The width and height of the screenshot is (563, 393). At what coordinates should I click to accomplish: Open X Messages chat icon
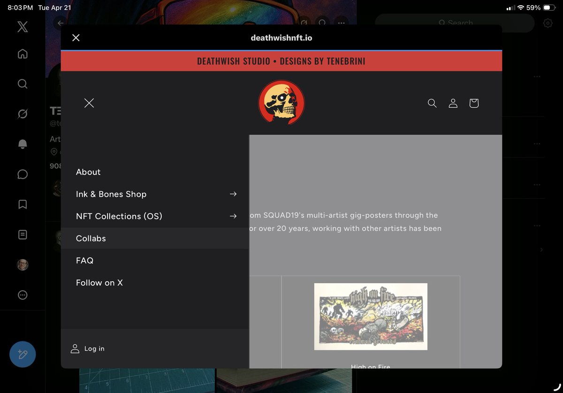click(x=23, y=174)
